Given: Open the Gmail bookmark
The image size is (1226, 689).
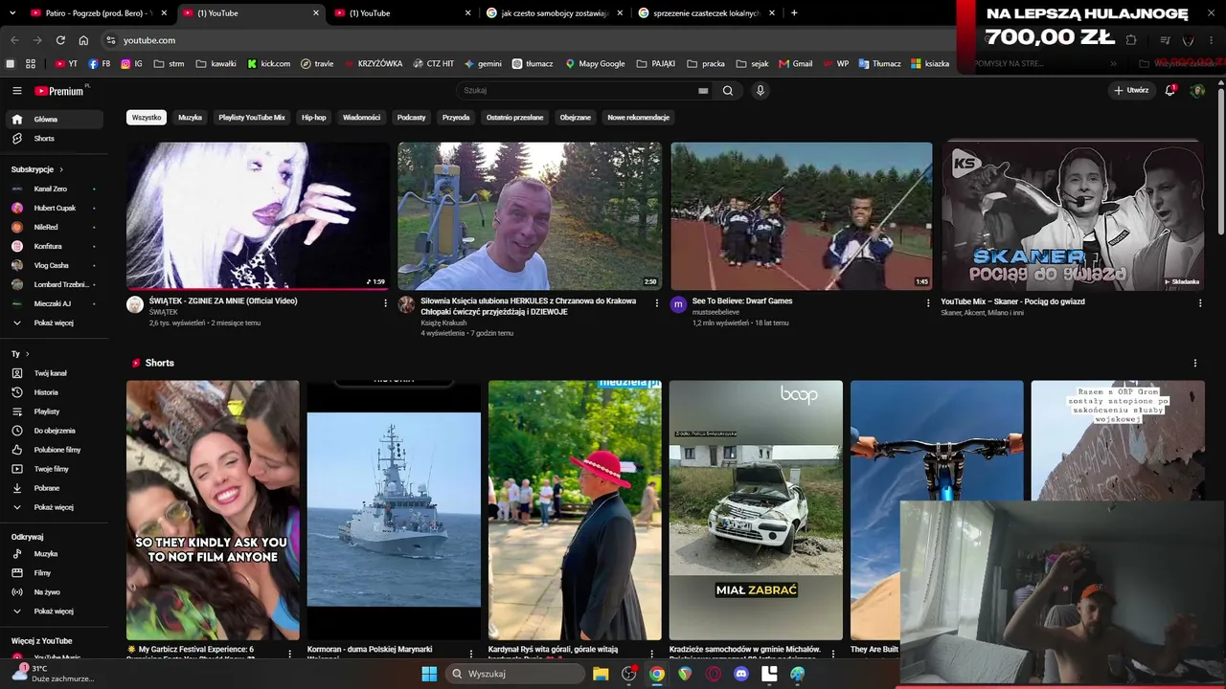Looking at the screenshot, I should pyautogui.click(x=796, y=64).
